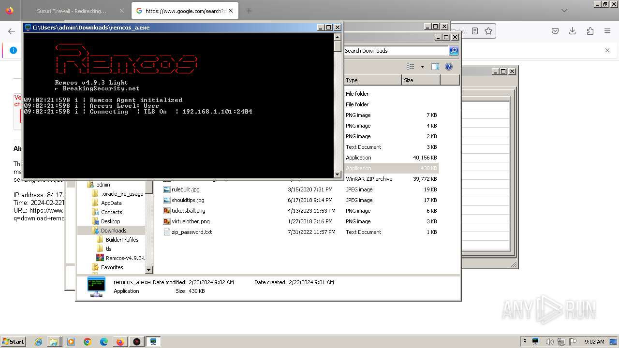Click the Firefox reader view icon
Screen dimensions: 619x348
click(475, 31)
